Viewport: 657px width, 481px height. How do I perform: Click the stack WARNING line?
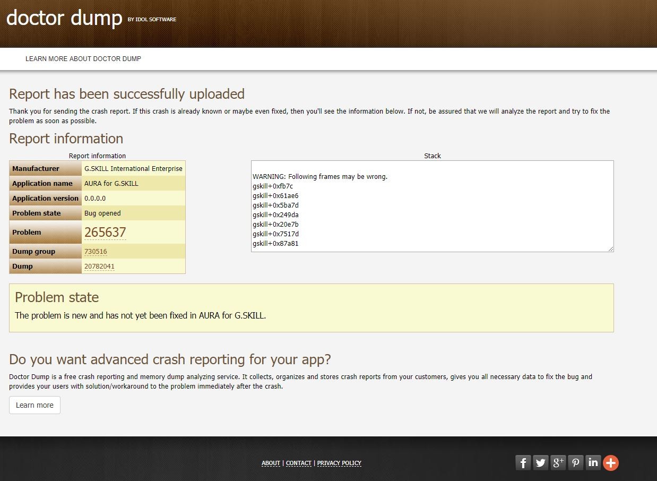(x=320, y=177)
